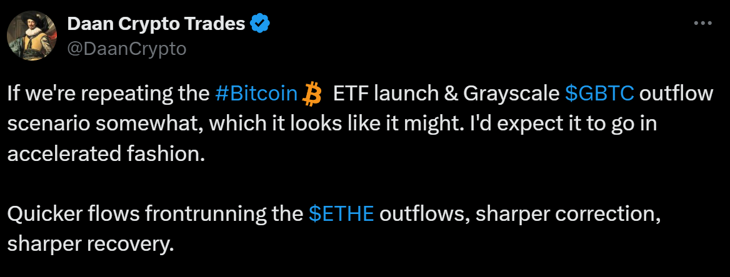Click the "sharper recovery." closing text
The image size is (730, 277).
(x=89, y=244)
